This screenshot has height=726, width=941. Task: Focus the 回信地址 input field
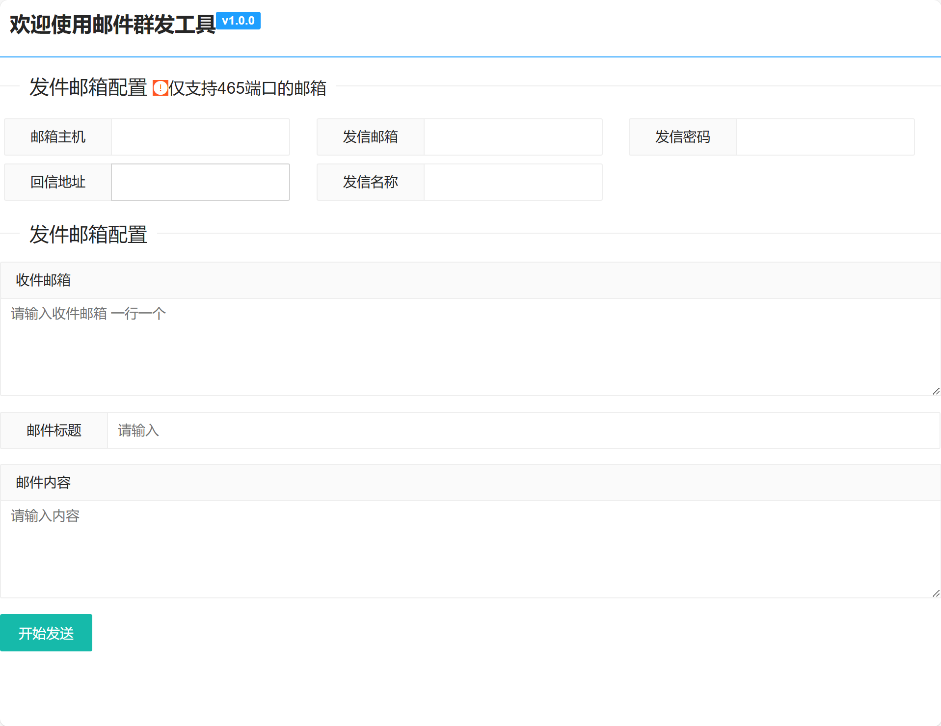(200, 182)
